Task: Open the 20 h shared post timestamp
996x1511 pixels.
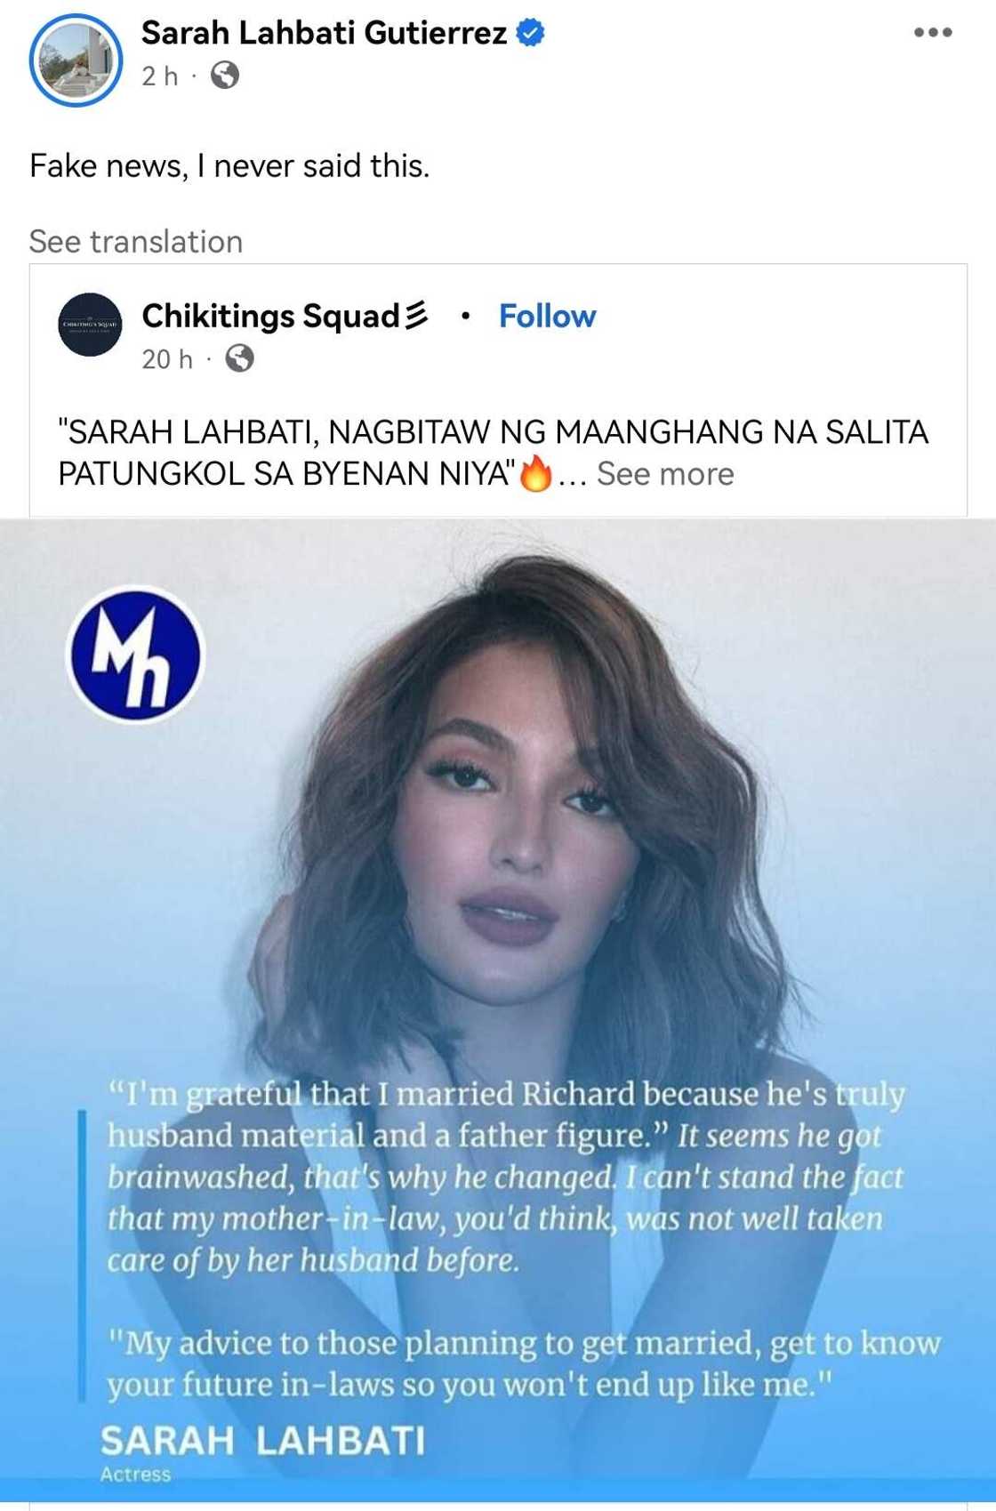Action: 167,359
